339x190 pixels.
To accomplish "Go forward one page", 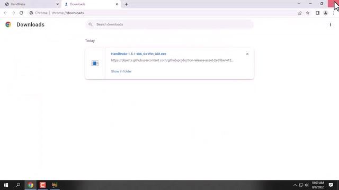I will 13,13.
